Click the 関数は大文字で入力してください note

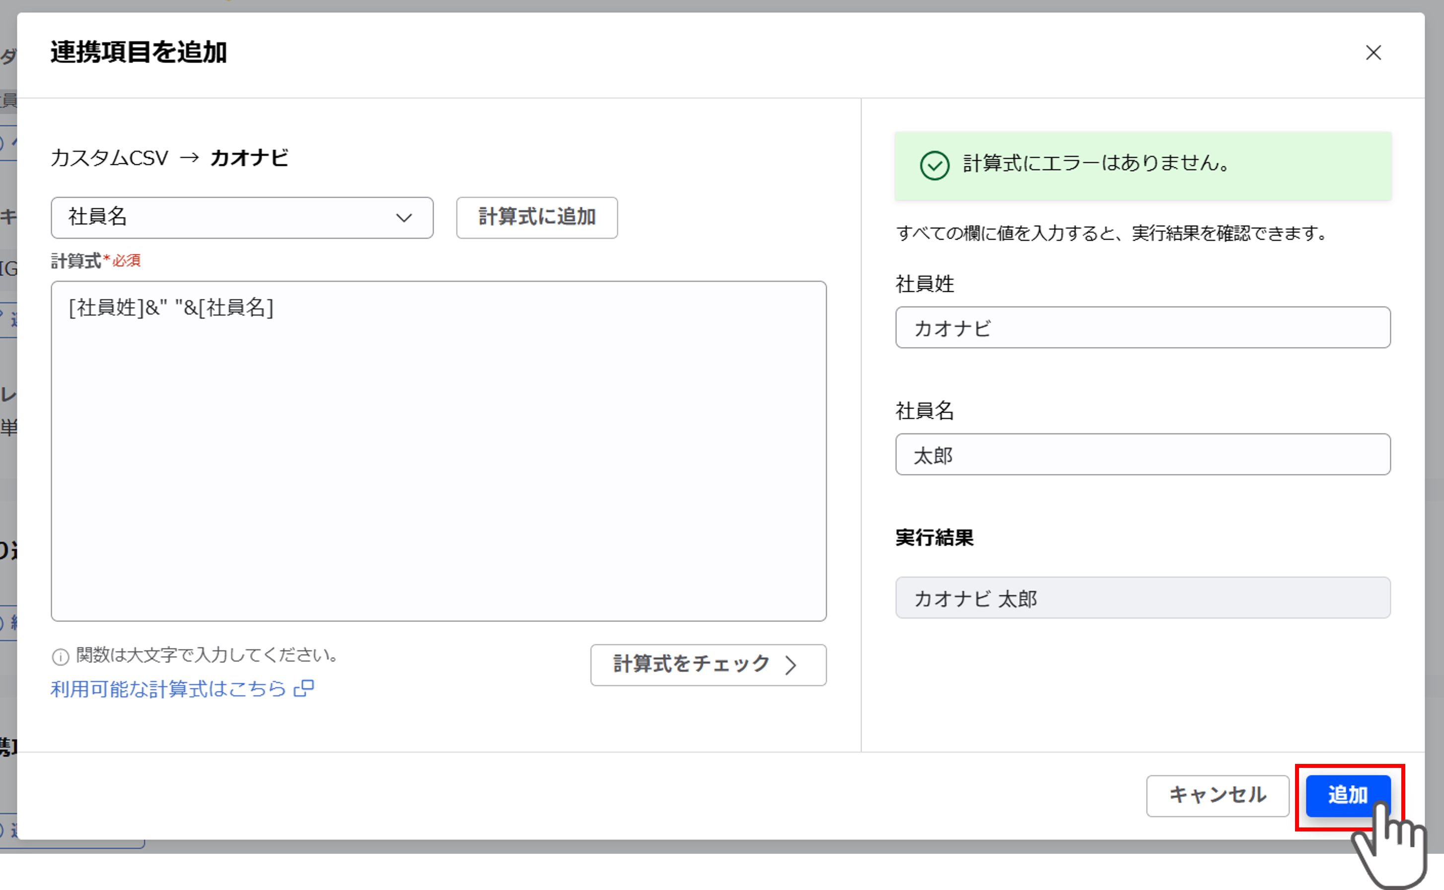(x=208, y=655)
